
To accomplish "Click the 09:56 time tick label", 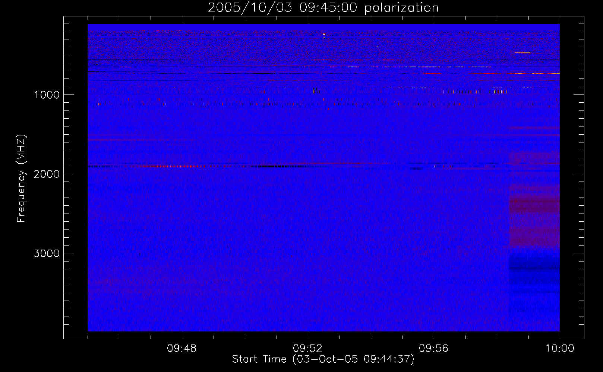I will coord(433,349).
